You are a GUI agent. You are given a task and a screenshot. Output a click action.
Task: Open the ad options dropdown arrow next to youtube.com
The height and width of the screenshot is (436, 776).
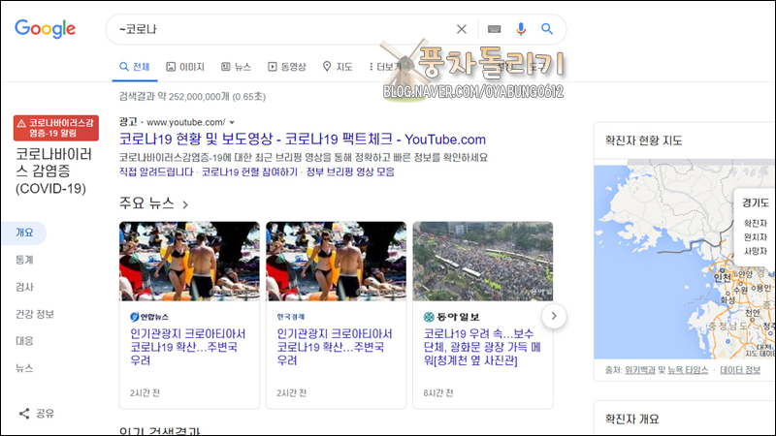(232, 123)
